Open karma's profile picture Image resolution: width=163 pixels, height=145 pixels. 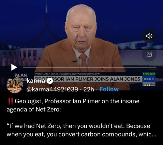coord(15,85)
